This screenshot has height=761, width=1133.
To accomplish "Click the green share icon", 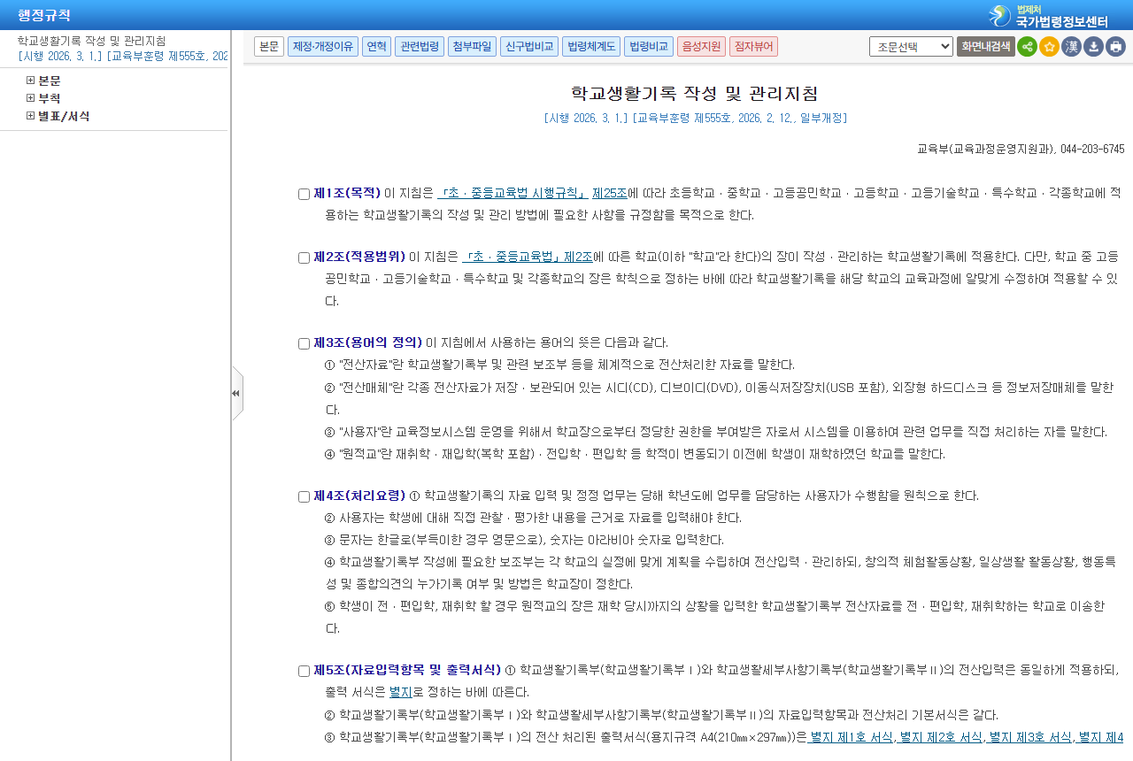I will coord(1027,47).
